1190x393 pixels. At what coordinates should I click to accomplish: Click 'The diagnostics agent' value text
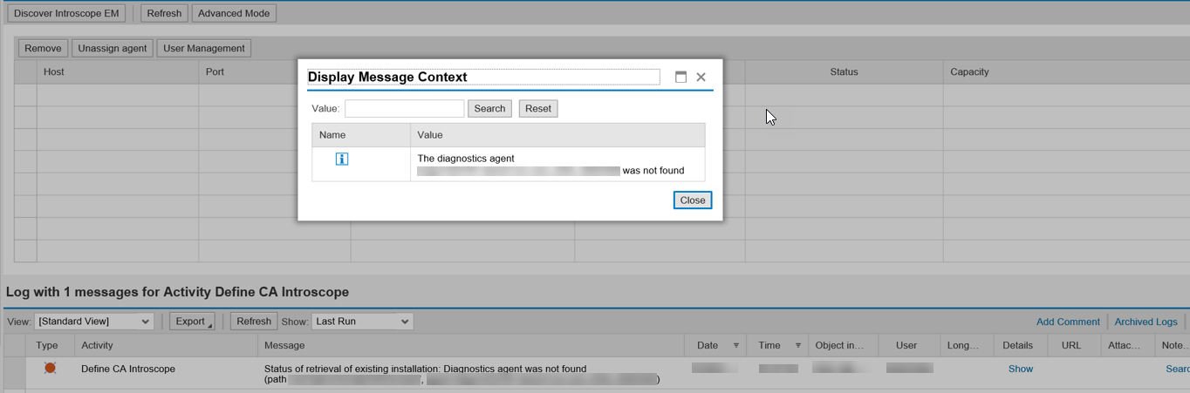466,159
